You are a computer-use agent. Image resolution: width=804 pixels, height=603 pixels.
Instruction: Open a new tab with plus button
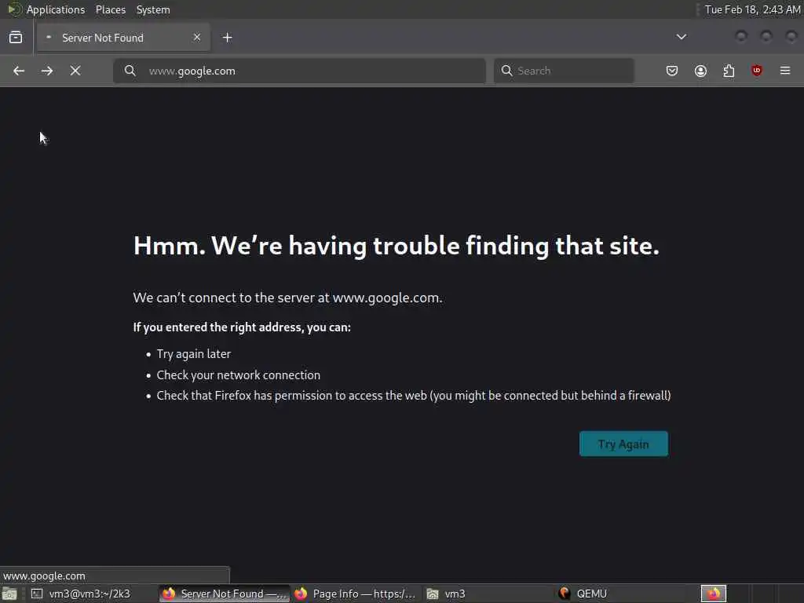(228, 38)
